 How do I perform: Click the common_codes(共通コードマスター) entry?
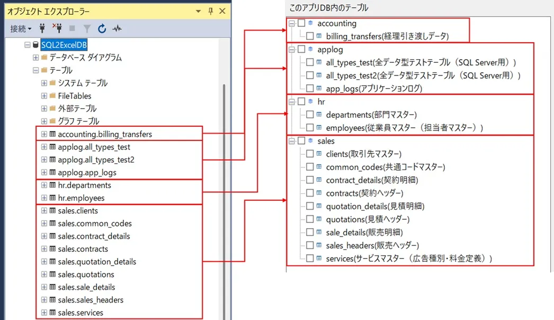pos(386,167)
